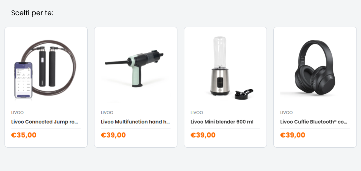Open the jump rope product image
The image size is (361, 171).
click(46, 70)
